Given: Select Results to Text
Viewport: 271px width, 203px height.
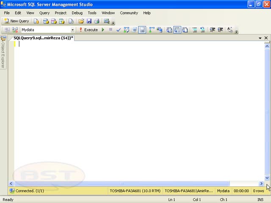Looking at the screenshot, I should pyautogui.click(x=169, y=30).
